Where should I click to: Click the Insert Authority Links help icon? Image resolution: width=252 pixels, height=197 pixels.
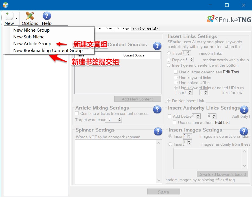(x=244, y=110)
